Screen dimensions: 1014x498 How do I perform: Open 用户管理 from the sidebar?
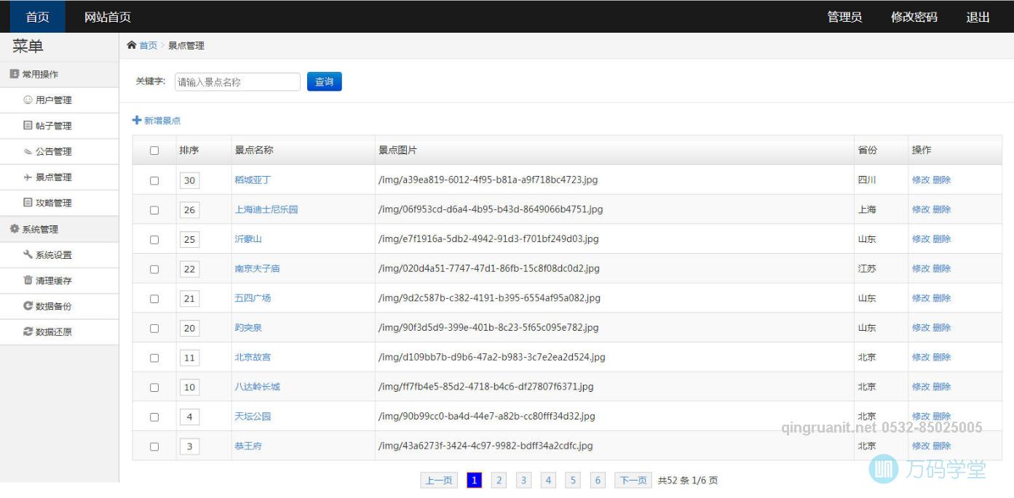[x=53, y=100]
